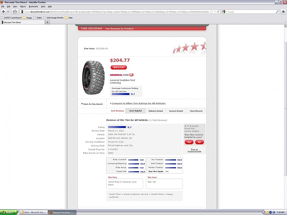Open the Help menu

[50, 7]
